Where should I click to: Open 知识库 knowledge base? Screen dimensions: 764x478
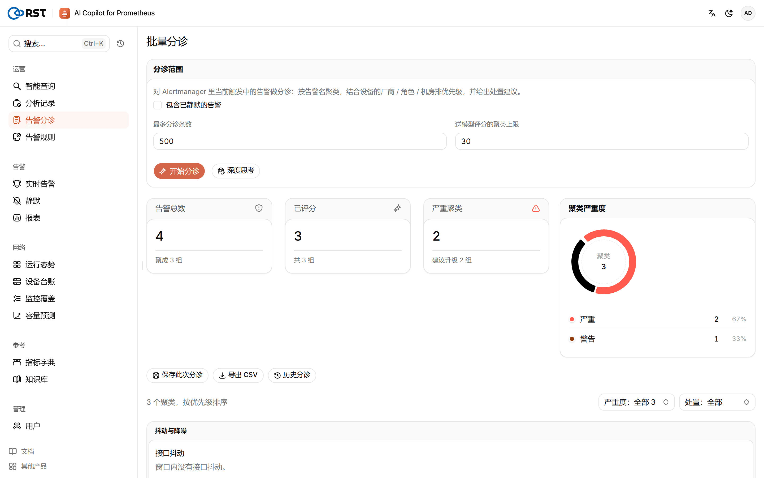(x=68, y=379)
